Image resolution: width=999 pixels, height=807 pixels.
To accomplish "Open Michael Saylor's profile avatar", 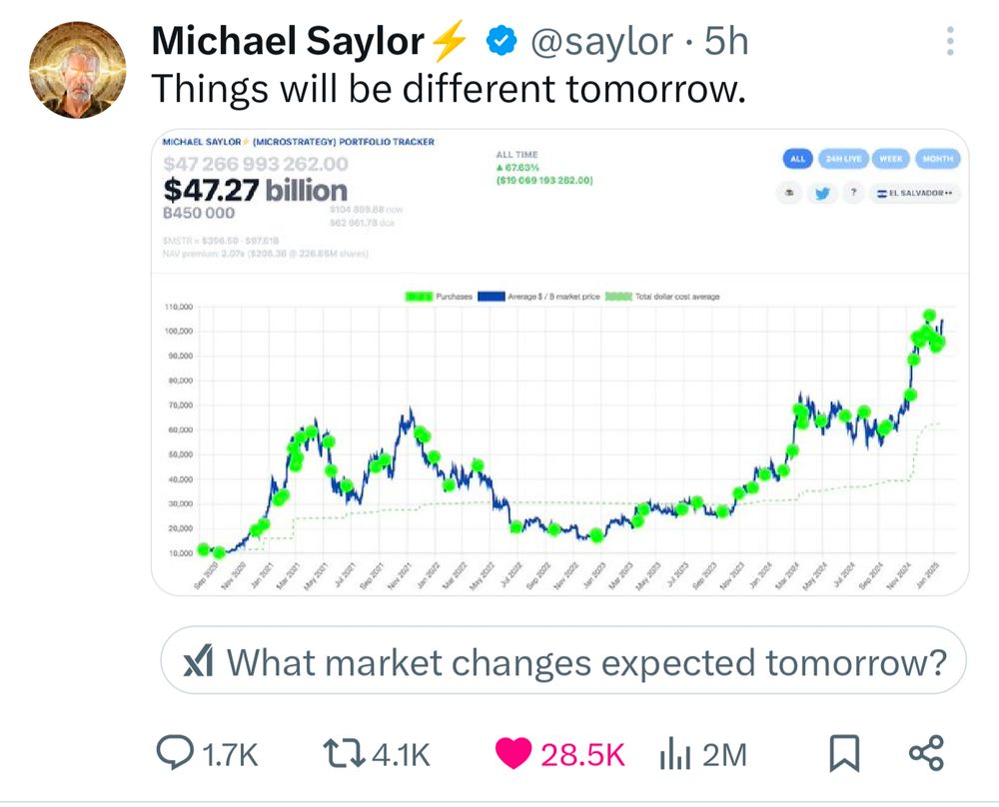I will 78,70.
